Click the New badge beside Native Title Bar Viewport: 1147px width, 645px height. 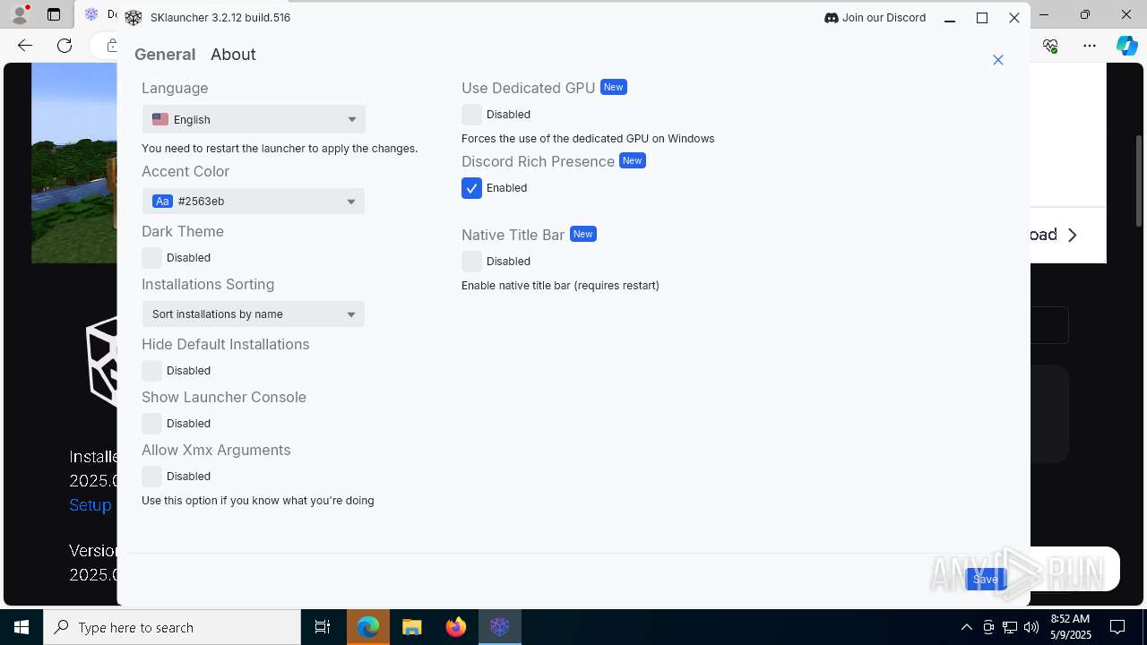coord(583,234)
